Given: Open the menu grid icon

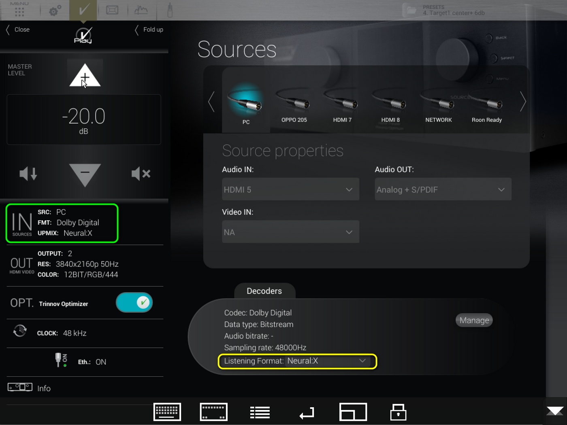Looking at the screenshot, I should coord(19,11).
